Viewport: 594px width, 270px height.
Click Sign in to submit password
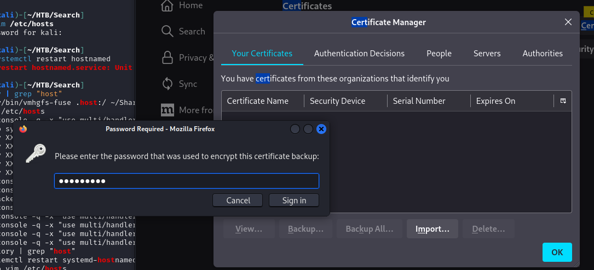[x=294, y=201]
